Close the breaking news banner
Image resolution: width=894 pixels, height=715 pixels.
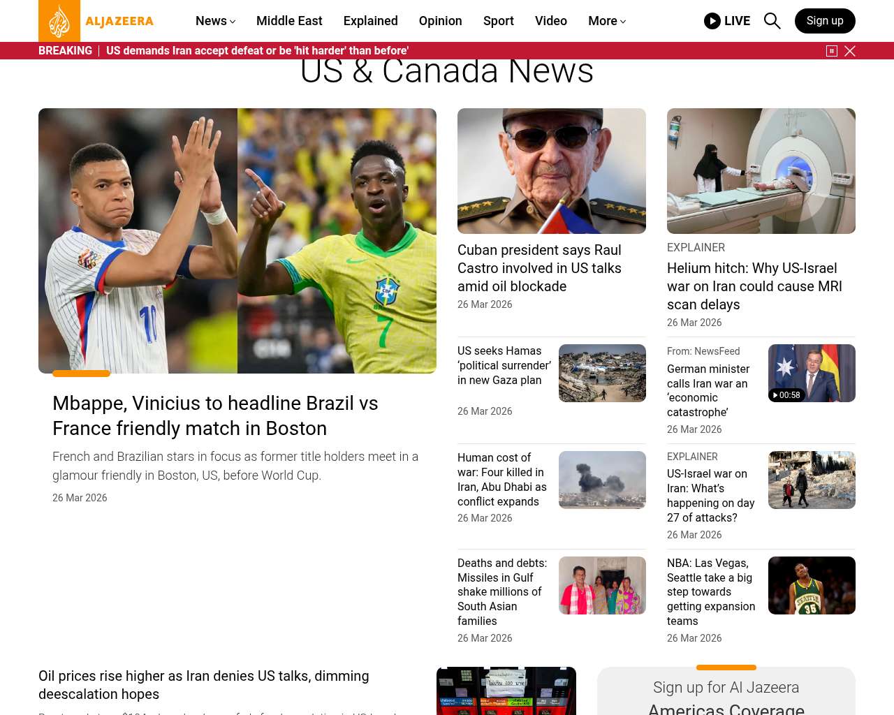[x=850, y=51]
